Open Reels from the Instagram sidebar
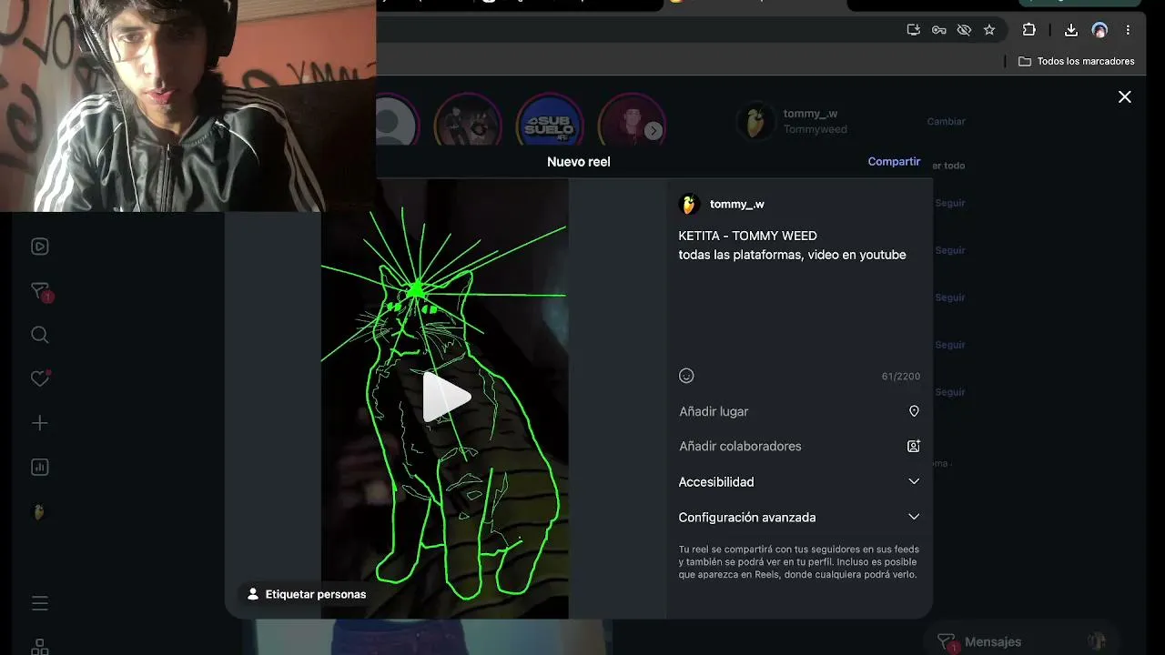The height and width of the screenshot is (655, 1165). tap(40, 247)
